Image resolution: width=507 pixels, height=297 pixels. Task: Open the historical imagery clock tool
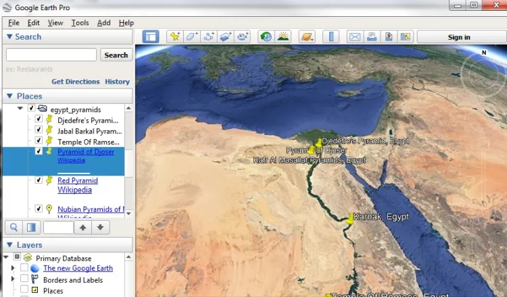pos(266,36)
